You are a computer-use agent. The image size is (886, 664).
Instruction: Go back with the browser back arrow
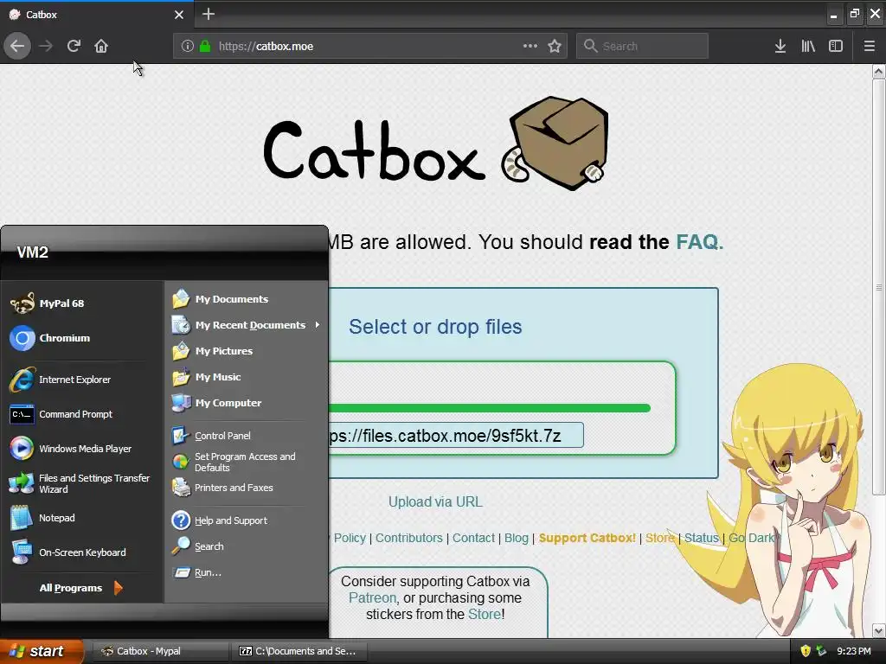coord(17,46)
